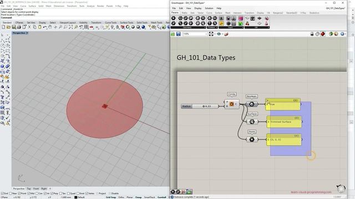
Task: Toggle Grid Snap in Rhino status bar
Action: (x=111, y=197)
